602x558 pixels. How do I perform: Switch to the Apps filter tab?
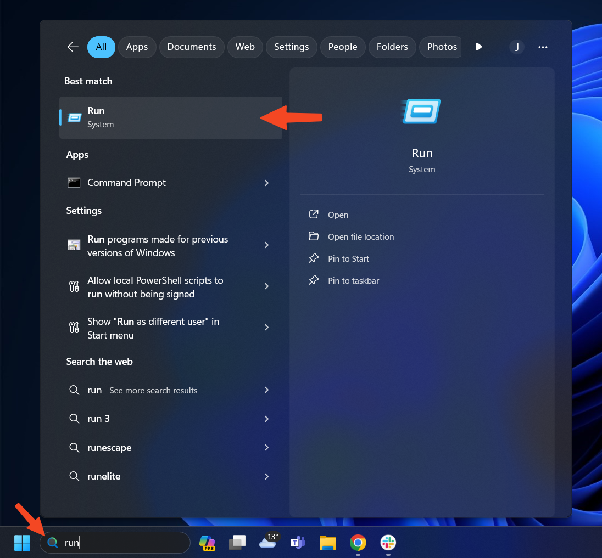click(x=137, y=47)
